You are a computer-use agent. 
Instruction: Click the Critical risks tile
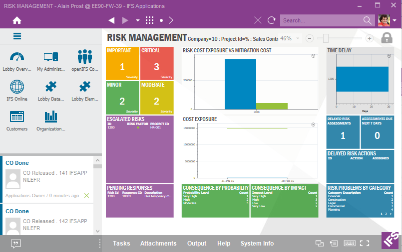157,64
